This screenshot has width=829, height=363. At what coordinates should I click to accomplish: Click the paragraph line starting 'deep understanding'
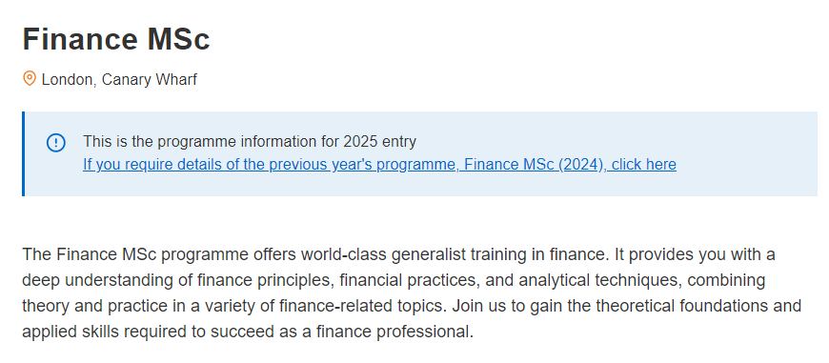[394, 280]
